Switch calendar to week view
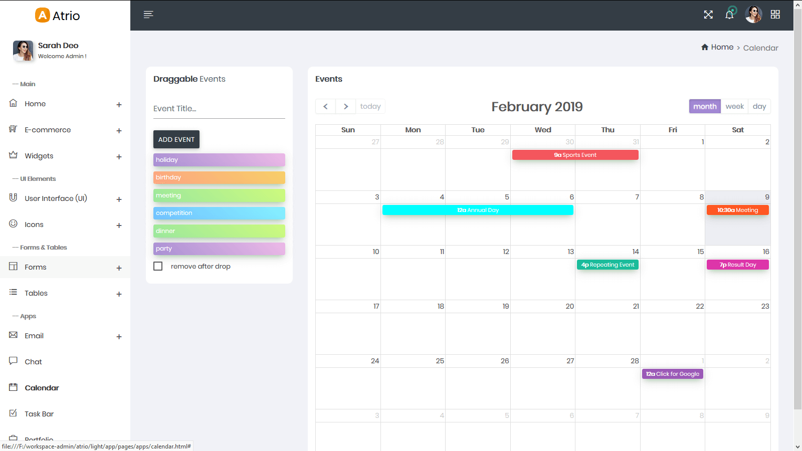The image size is (802, 451). coord(734,106)
